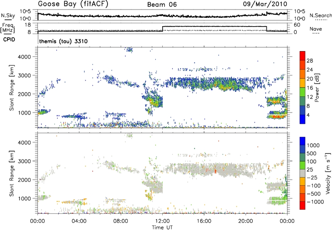The height and width of the screenshot is (230, 332).
Task: Click the '-1000' Velocity colorbar label
Action: [x=315, y=202]
